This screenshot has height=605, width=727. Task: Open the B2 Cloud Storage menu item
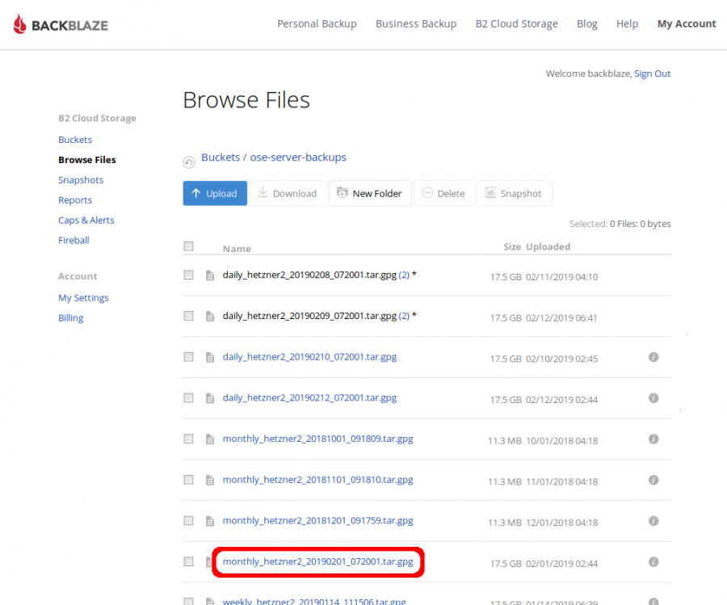(x=516, y=23)
